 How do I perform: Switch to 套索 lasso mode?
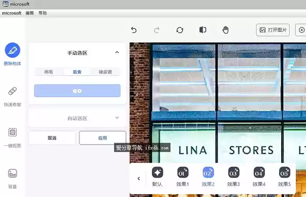(x=77, y=72)
